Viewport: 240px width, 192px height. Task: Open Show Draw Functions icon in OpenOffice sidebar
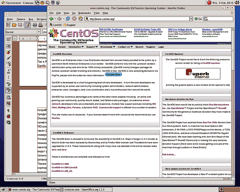click(x=8, y=58)
